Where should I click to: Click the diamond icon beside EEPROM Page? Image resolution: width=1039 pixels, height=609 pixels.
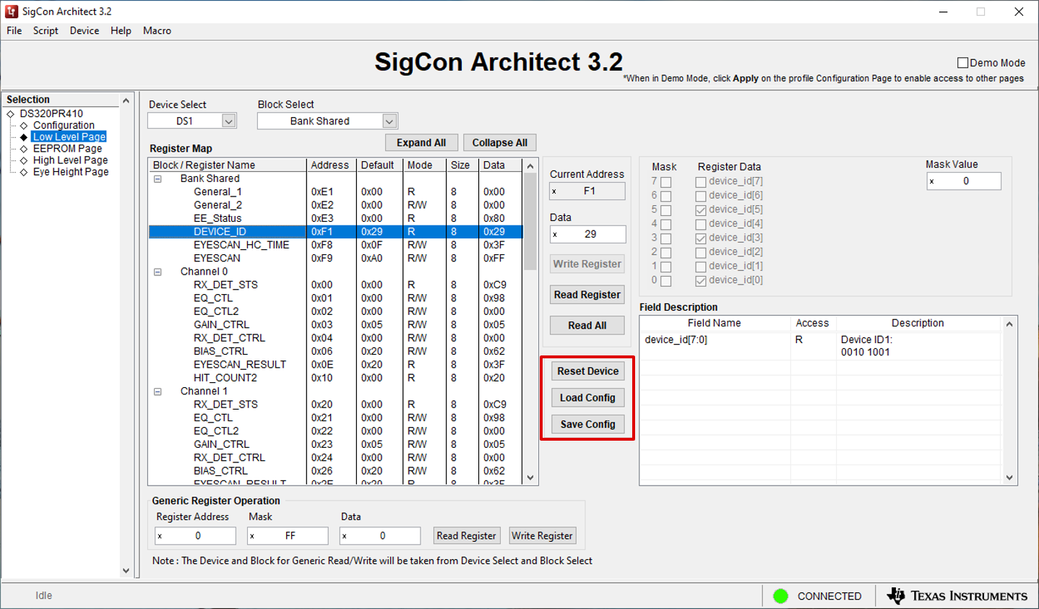coord(24,148)
